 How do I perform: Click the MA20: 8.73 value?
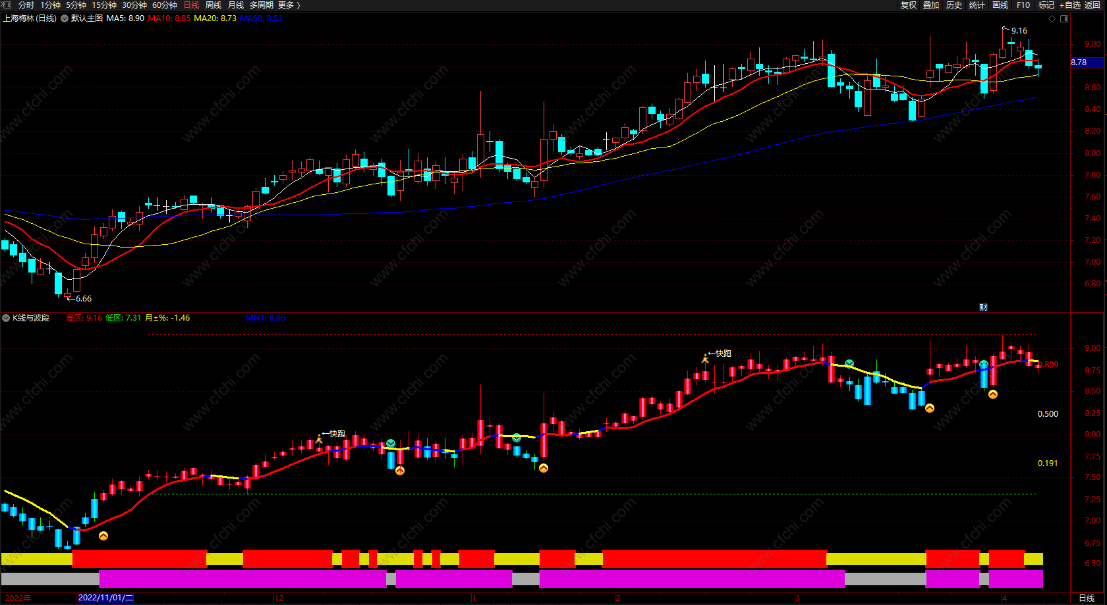[x=215, y=18]
